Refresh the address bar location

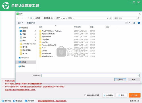[x=110, y=18]
